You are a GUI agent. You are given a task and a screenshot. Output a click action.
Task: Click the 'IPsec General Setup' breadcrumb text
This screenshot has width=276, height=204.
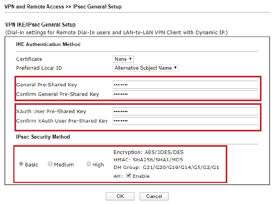(x=97, y=7)
